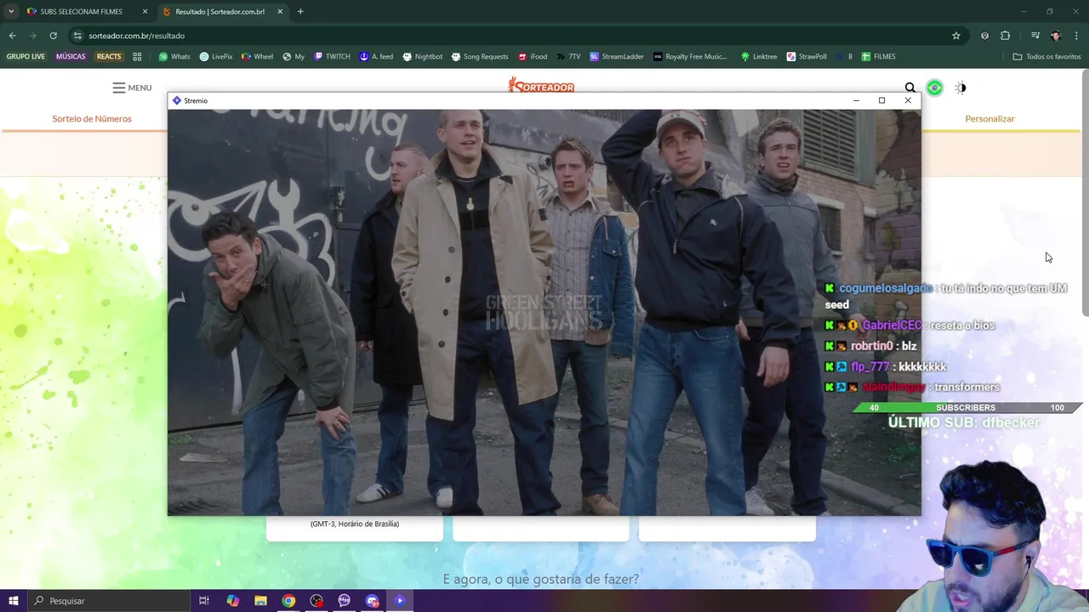Open a new browser tab
The height and width of the screenshot is (612, 1089).
pyautogui.click(x=300, y=12)
